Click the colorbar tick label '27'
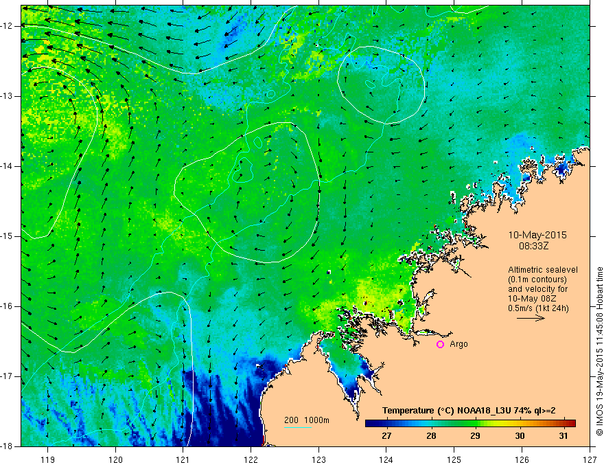 point(386,436)
